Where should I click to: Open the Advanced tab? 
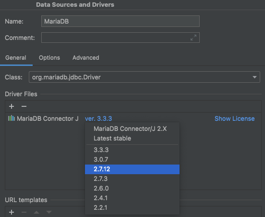pyautogui.click(x=86, y=58)
